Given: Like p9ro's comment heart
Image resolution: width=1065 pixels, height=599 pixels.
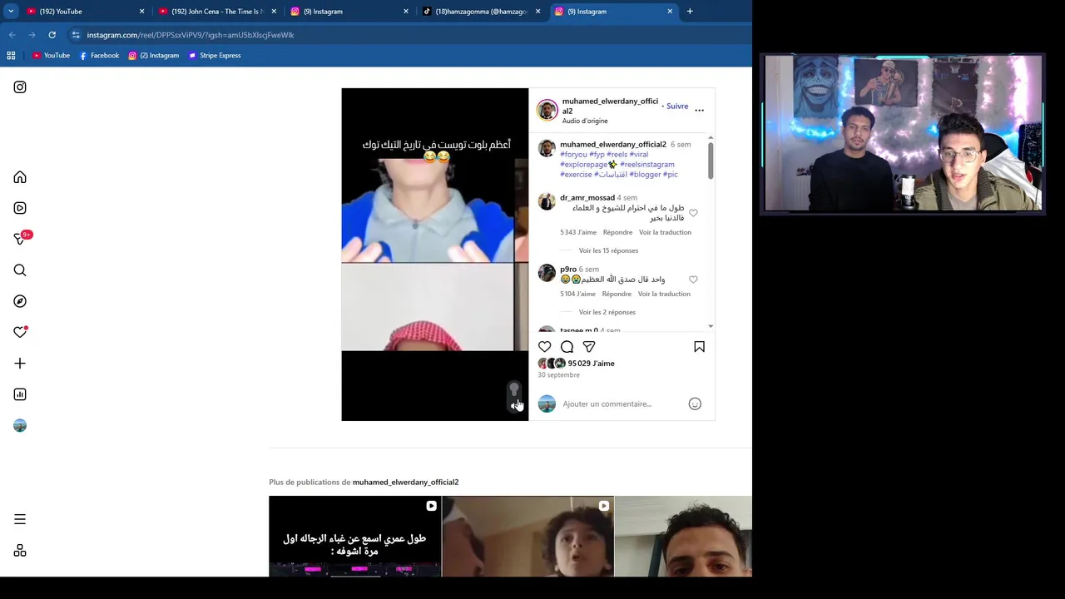Looking at the screenshot, I should coord(693,280).
